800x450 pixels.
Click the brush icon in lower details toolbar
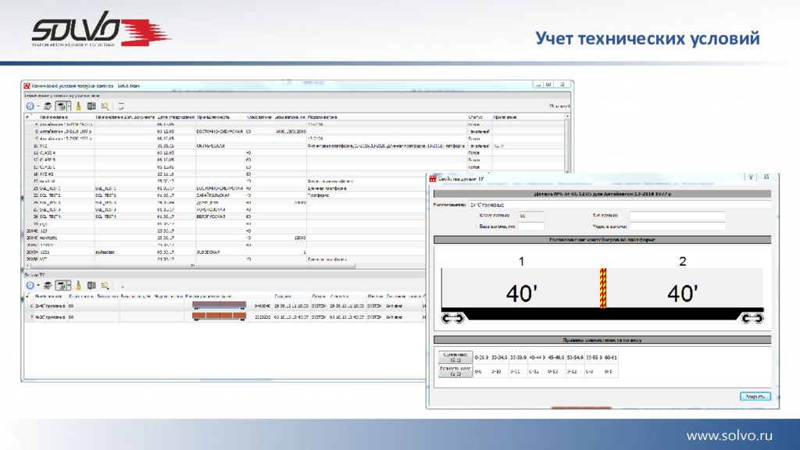click(78, 285)
